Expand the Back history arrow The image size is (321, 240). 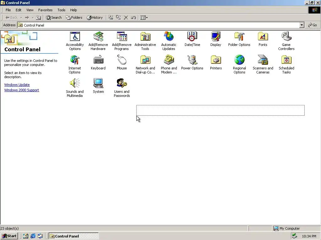pos(21,17)
